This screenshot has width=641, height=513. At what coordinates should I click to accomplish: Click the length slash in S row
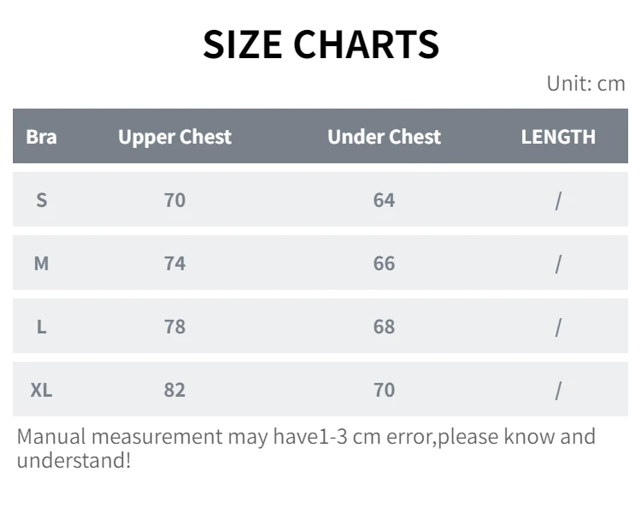[558, 201]
